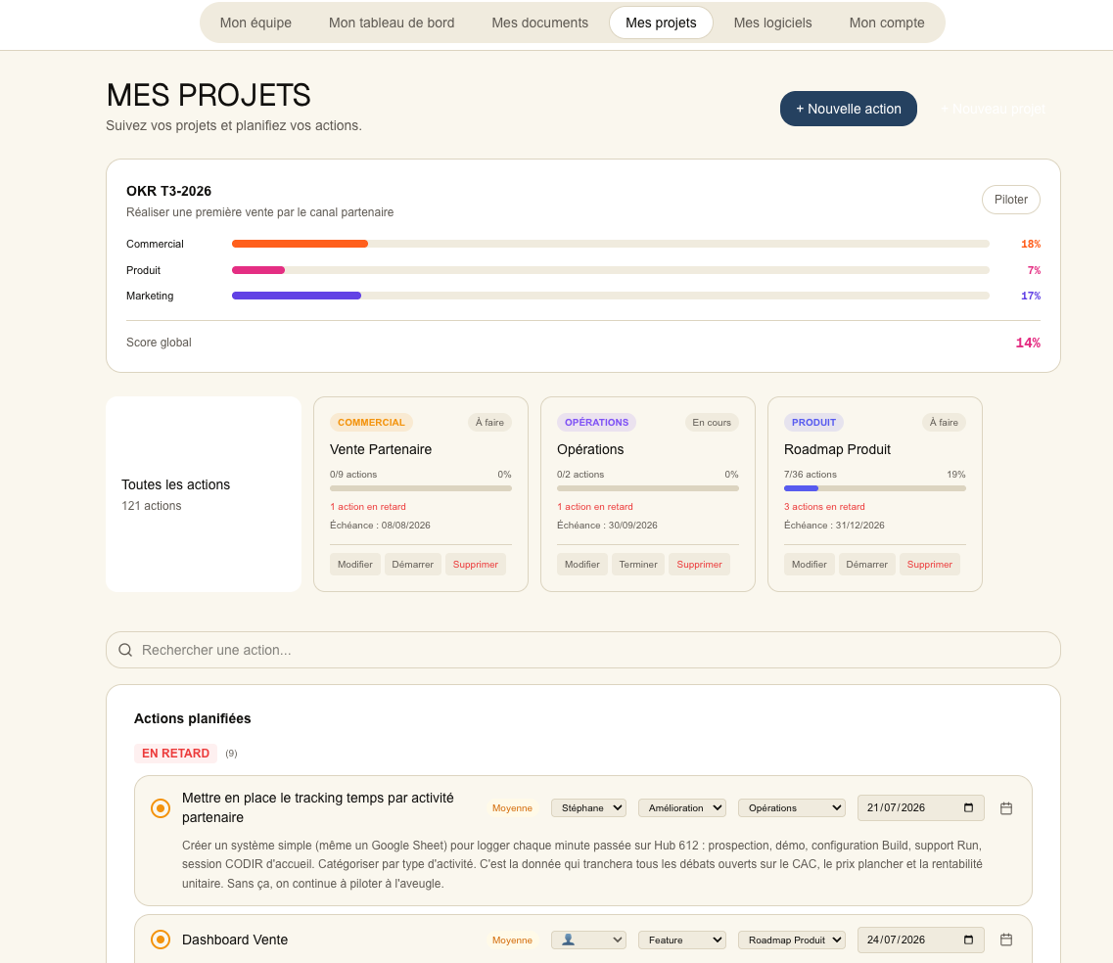Image resolution: width=1113 pixels, height=963 pixels.
Task: Focus the Rechercher une action search field
Action: pyautogui.click(x=582, y=650)
